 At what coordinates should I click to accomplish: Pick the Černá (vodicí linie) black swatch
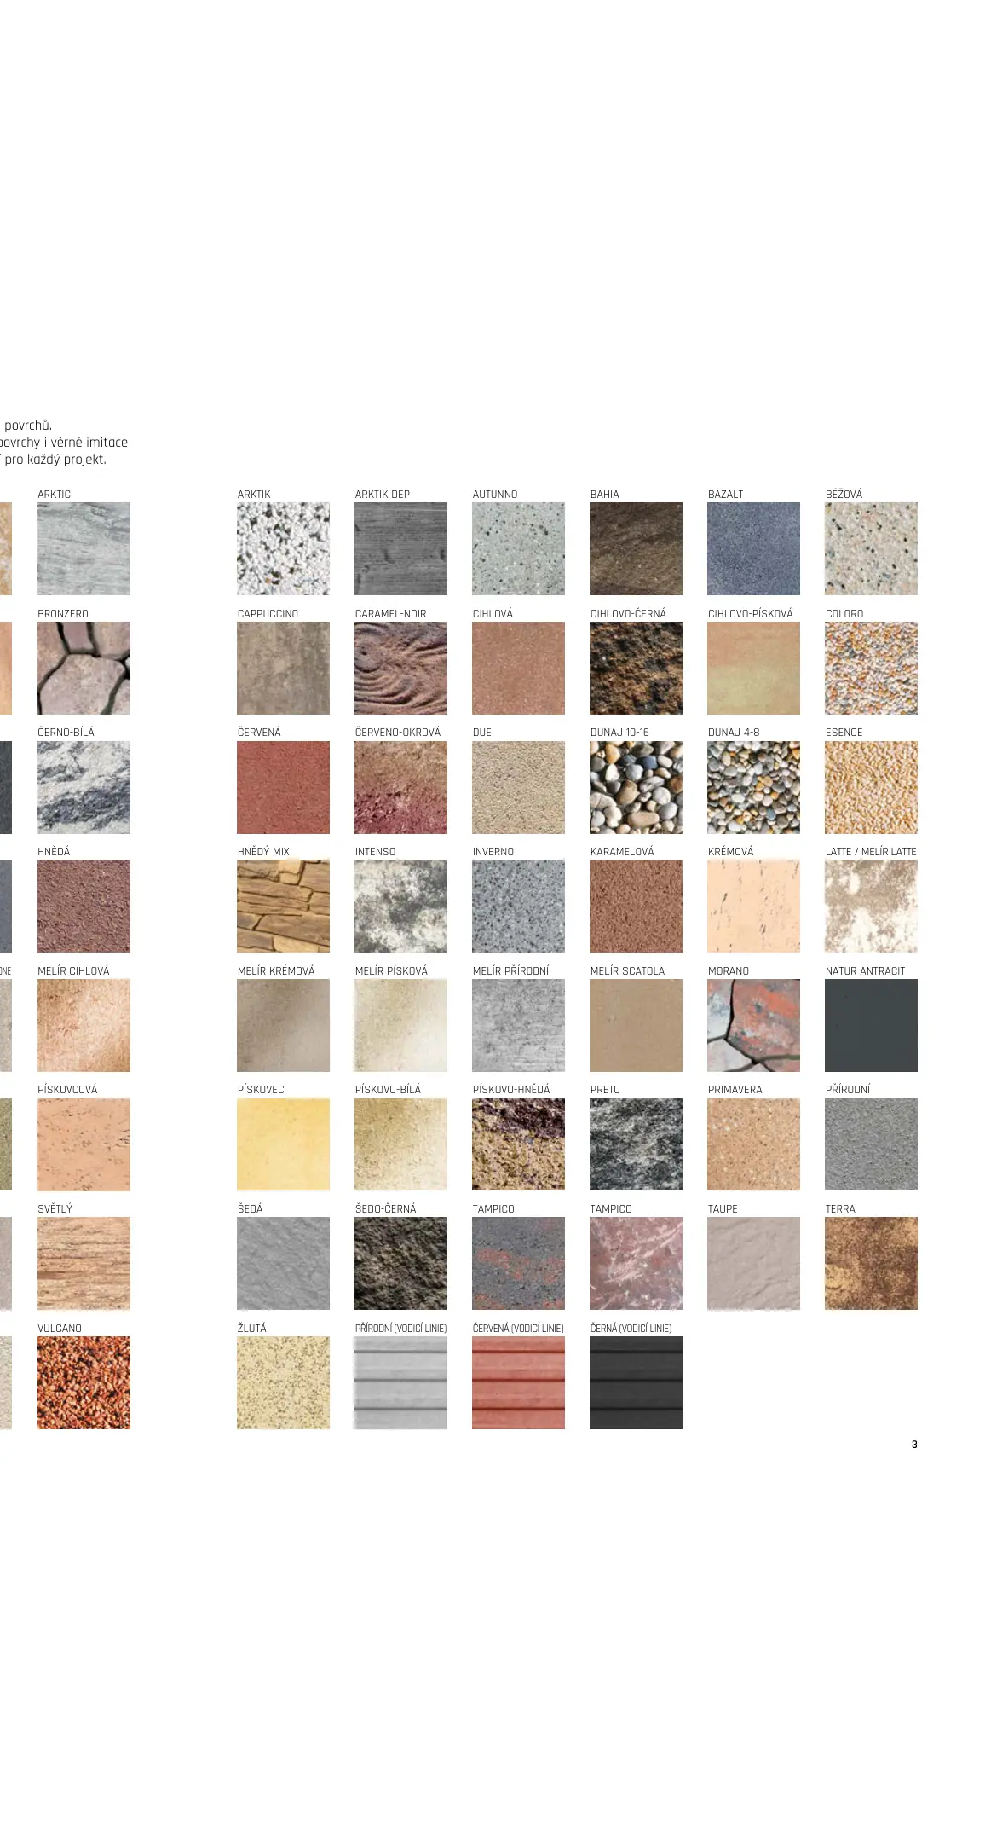point(636,1382)
